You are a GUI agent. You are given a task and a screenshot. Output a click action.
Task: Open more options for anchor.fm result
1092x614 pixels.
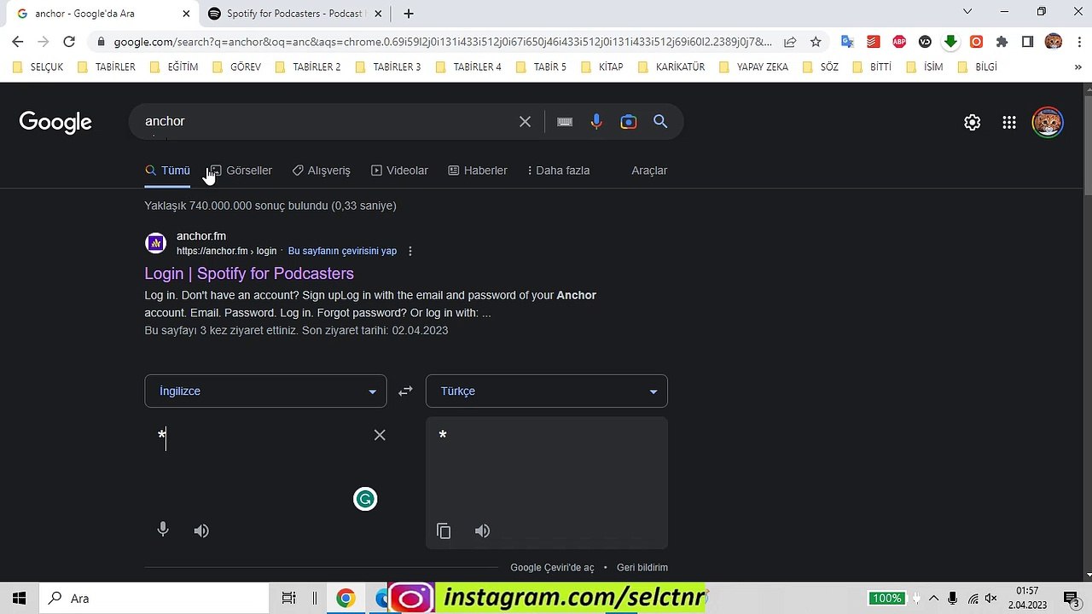[x=410, y=252]
